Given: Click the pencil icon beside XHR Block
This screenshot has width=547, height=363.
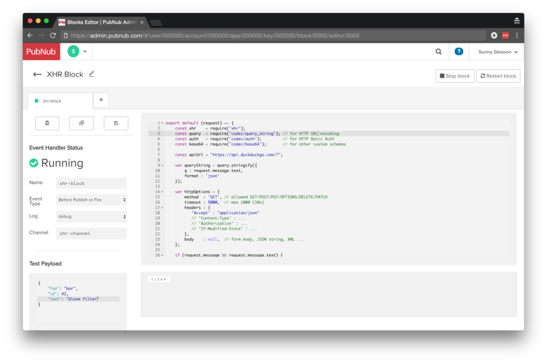Looking at the screenshot, I should [91, 74].
